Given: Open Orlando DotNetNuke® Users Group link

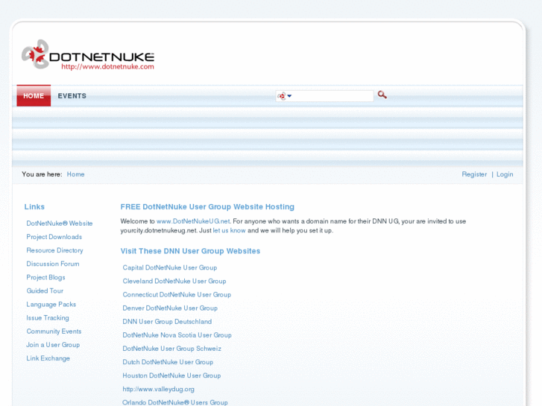Looking at the screenshot, I should tap(175, 402).
